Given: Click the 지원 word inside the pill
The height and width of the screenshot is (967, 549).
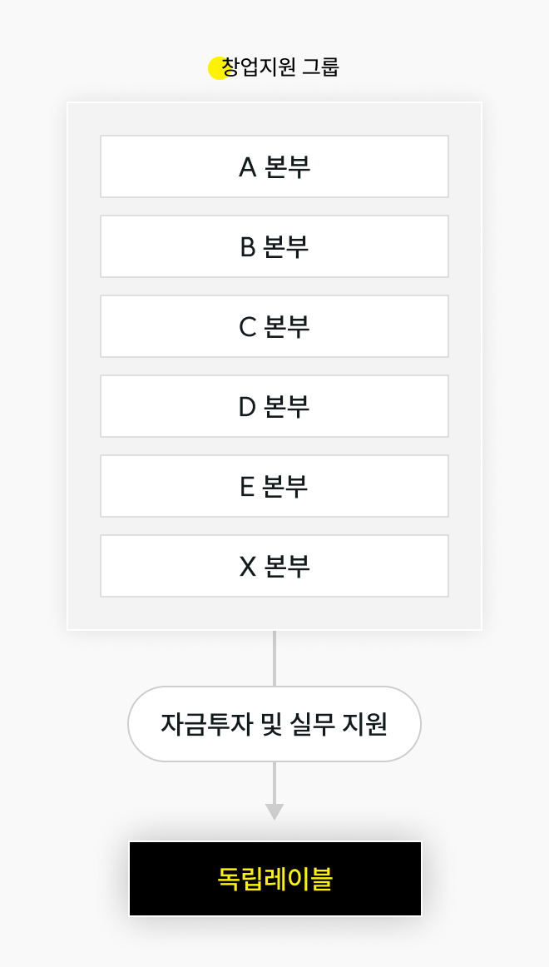Looking at the screenshot, I should coord(365,724).
